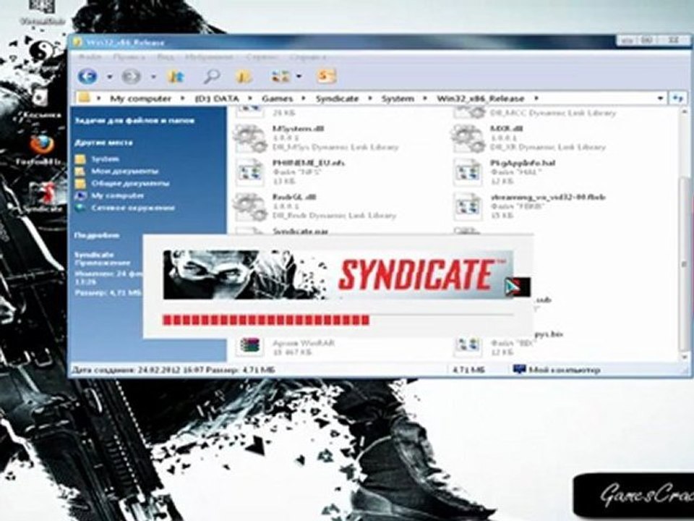The image size is (694, 521).
Task: Toggle the Folders pane toolbar icon
Action: pos(244,76)
